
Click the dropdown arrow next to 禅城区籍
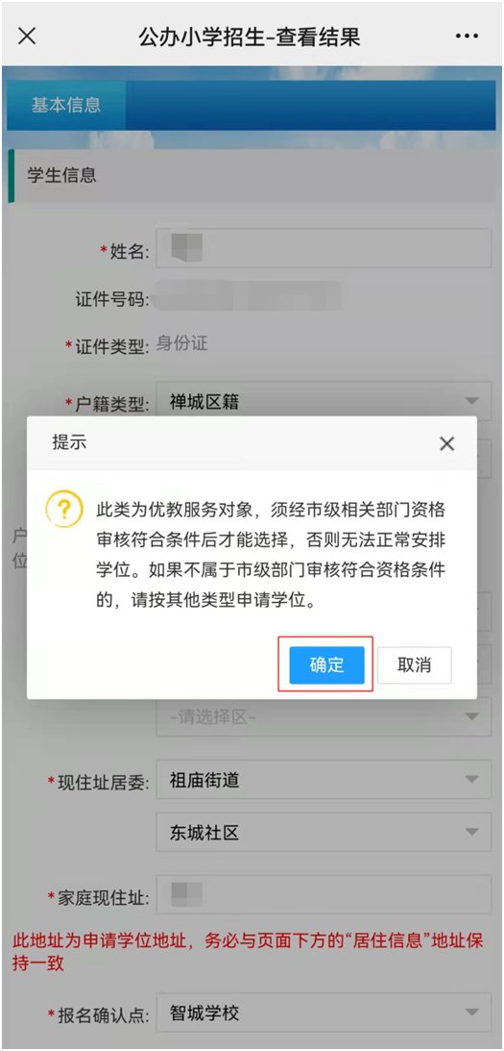tap(472, 402)
